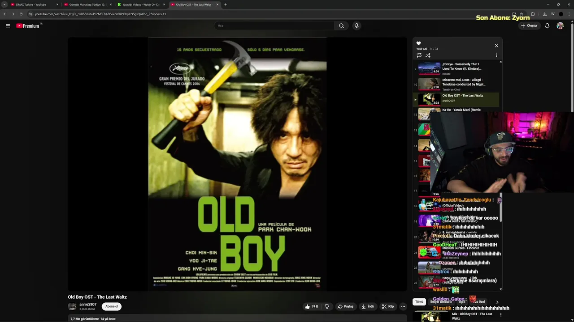
Task: Open browser extensions puzzle icon
Action: coord(533,14)
